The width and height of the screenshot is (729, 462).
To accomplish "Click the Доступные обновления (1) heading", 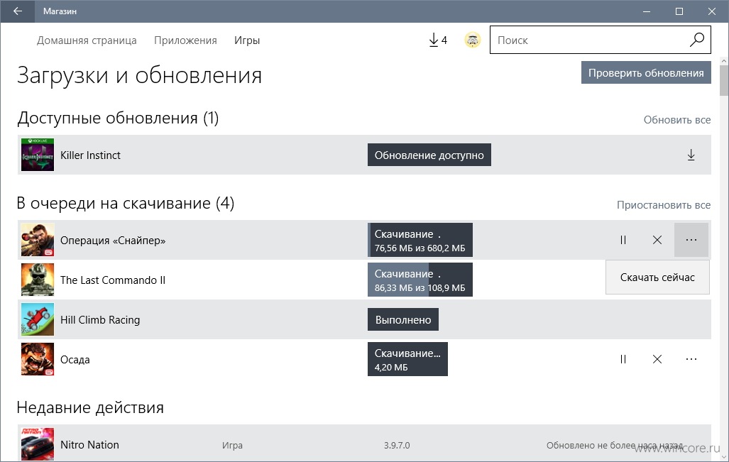I will tap(118, 118).
